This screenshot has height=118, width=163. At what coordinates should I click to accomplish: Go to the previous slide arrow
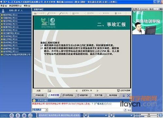click(76, 91)
